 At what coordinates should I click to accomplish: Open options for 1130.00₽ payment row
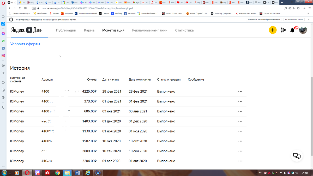click(x=240, y=131)
